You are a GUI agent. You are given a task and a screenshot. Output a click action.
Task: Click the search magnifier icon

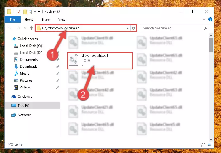point(206,28)
